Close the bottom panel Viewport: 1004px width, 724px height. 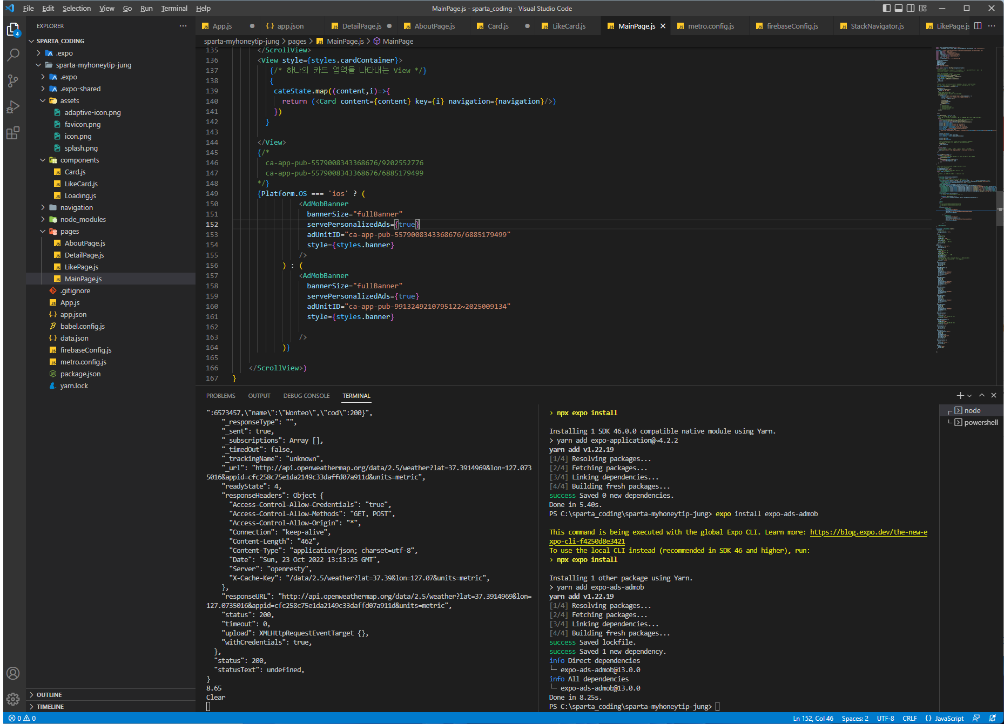(x=994, y=396)
